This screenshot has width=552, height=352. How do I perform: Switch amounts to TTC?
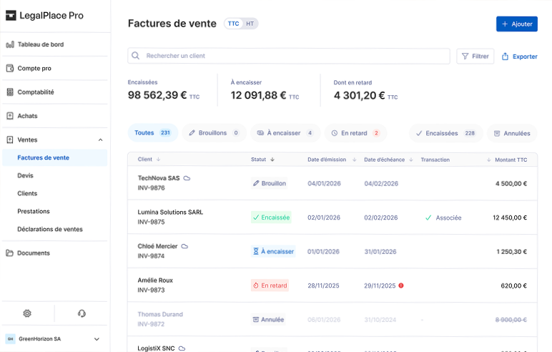[233, 24]
